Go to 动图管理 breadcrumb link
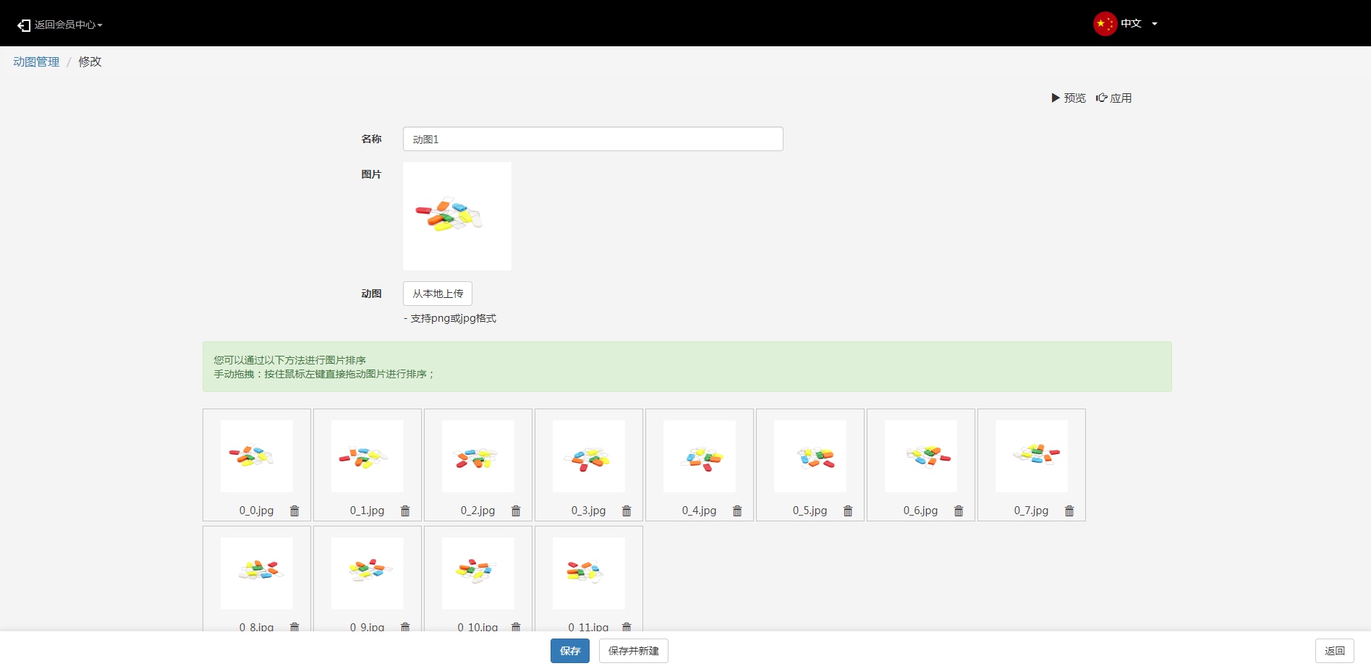This screenshot has height=666, width=1371. (36, 62)
